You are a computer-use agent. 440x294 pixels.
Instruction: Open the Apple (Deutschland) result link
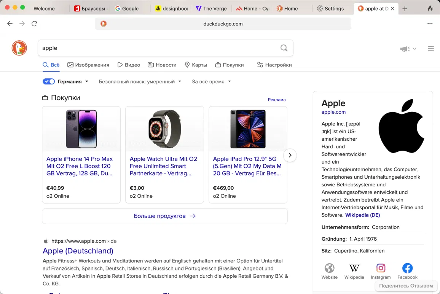(x=78, y=251)
